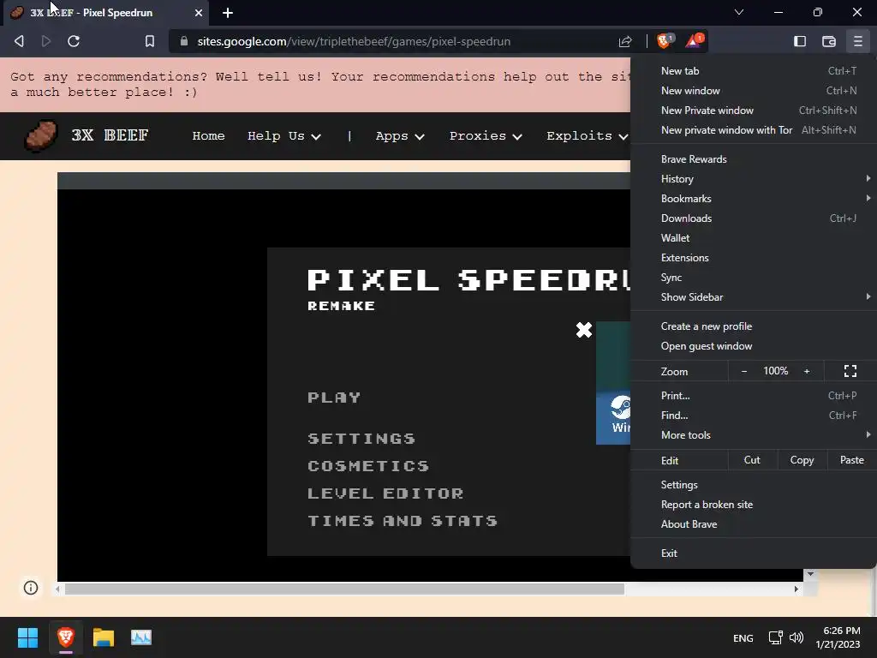Viewport: 877px width, 658px height.
Task: Select Find... menu item
Action: pos(754,416)
